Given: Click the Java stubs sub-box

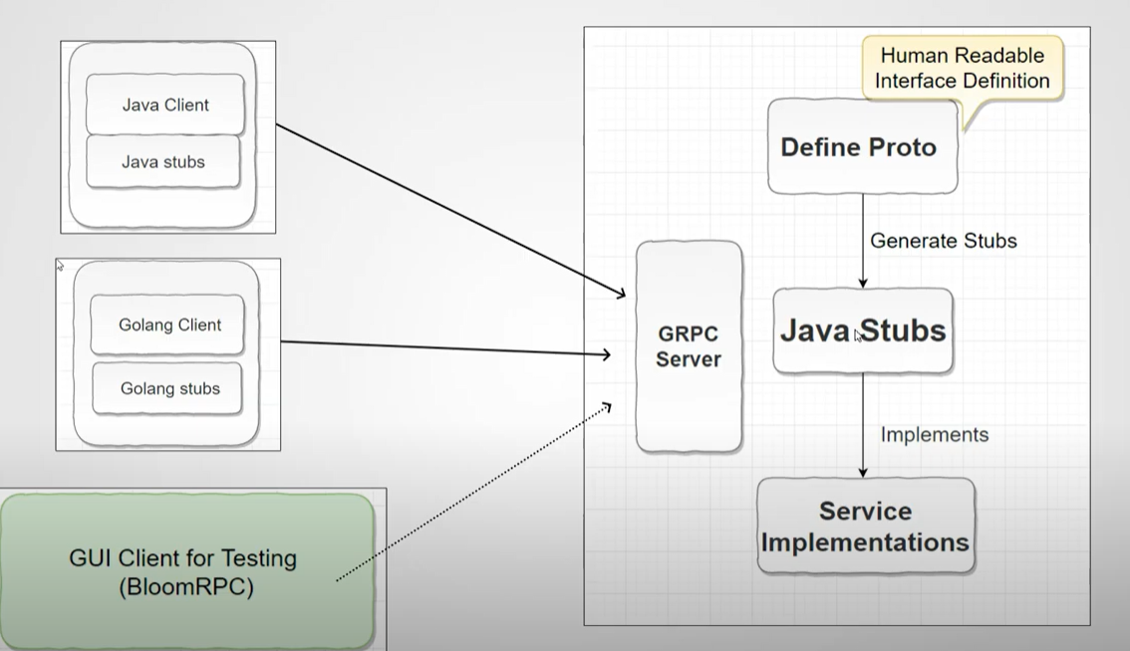Looking at the screenshot, I should 162,162.
